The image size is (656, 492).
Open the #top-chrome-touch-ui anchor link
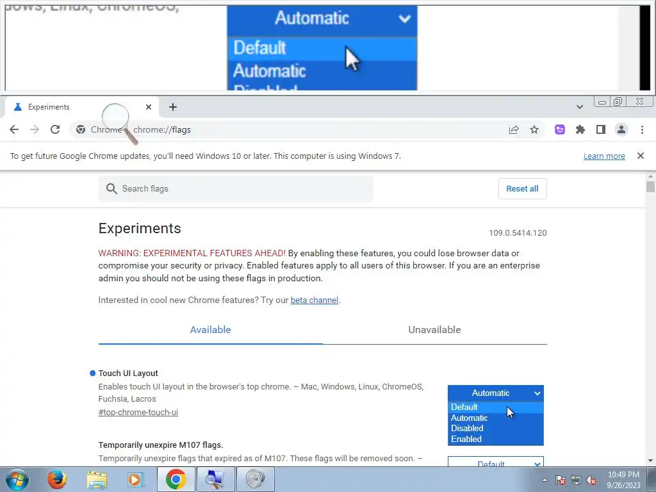138,412
